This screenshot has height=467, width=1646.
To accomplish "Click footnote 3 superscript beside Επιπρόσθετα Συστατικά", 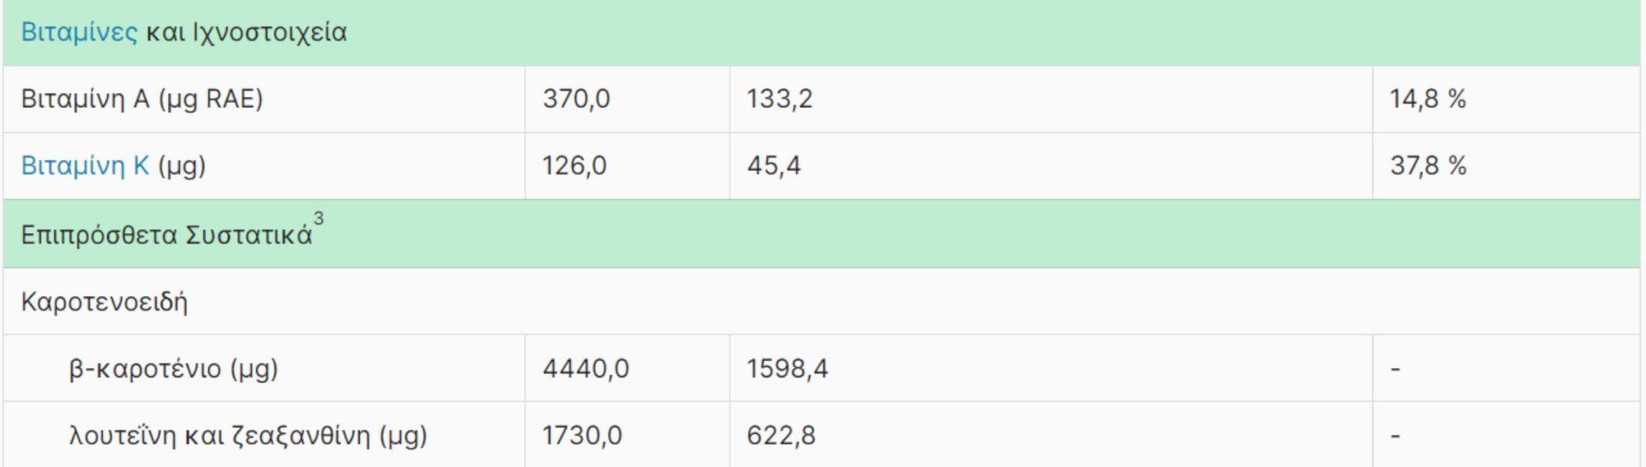I will click(x=319, y=219).
